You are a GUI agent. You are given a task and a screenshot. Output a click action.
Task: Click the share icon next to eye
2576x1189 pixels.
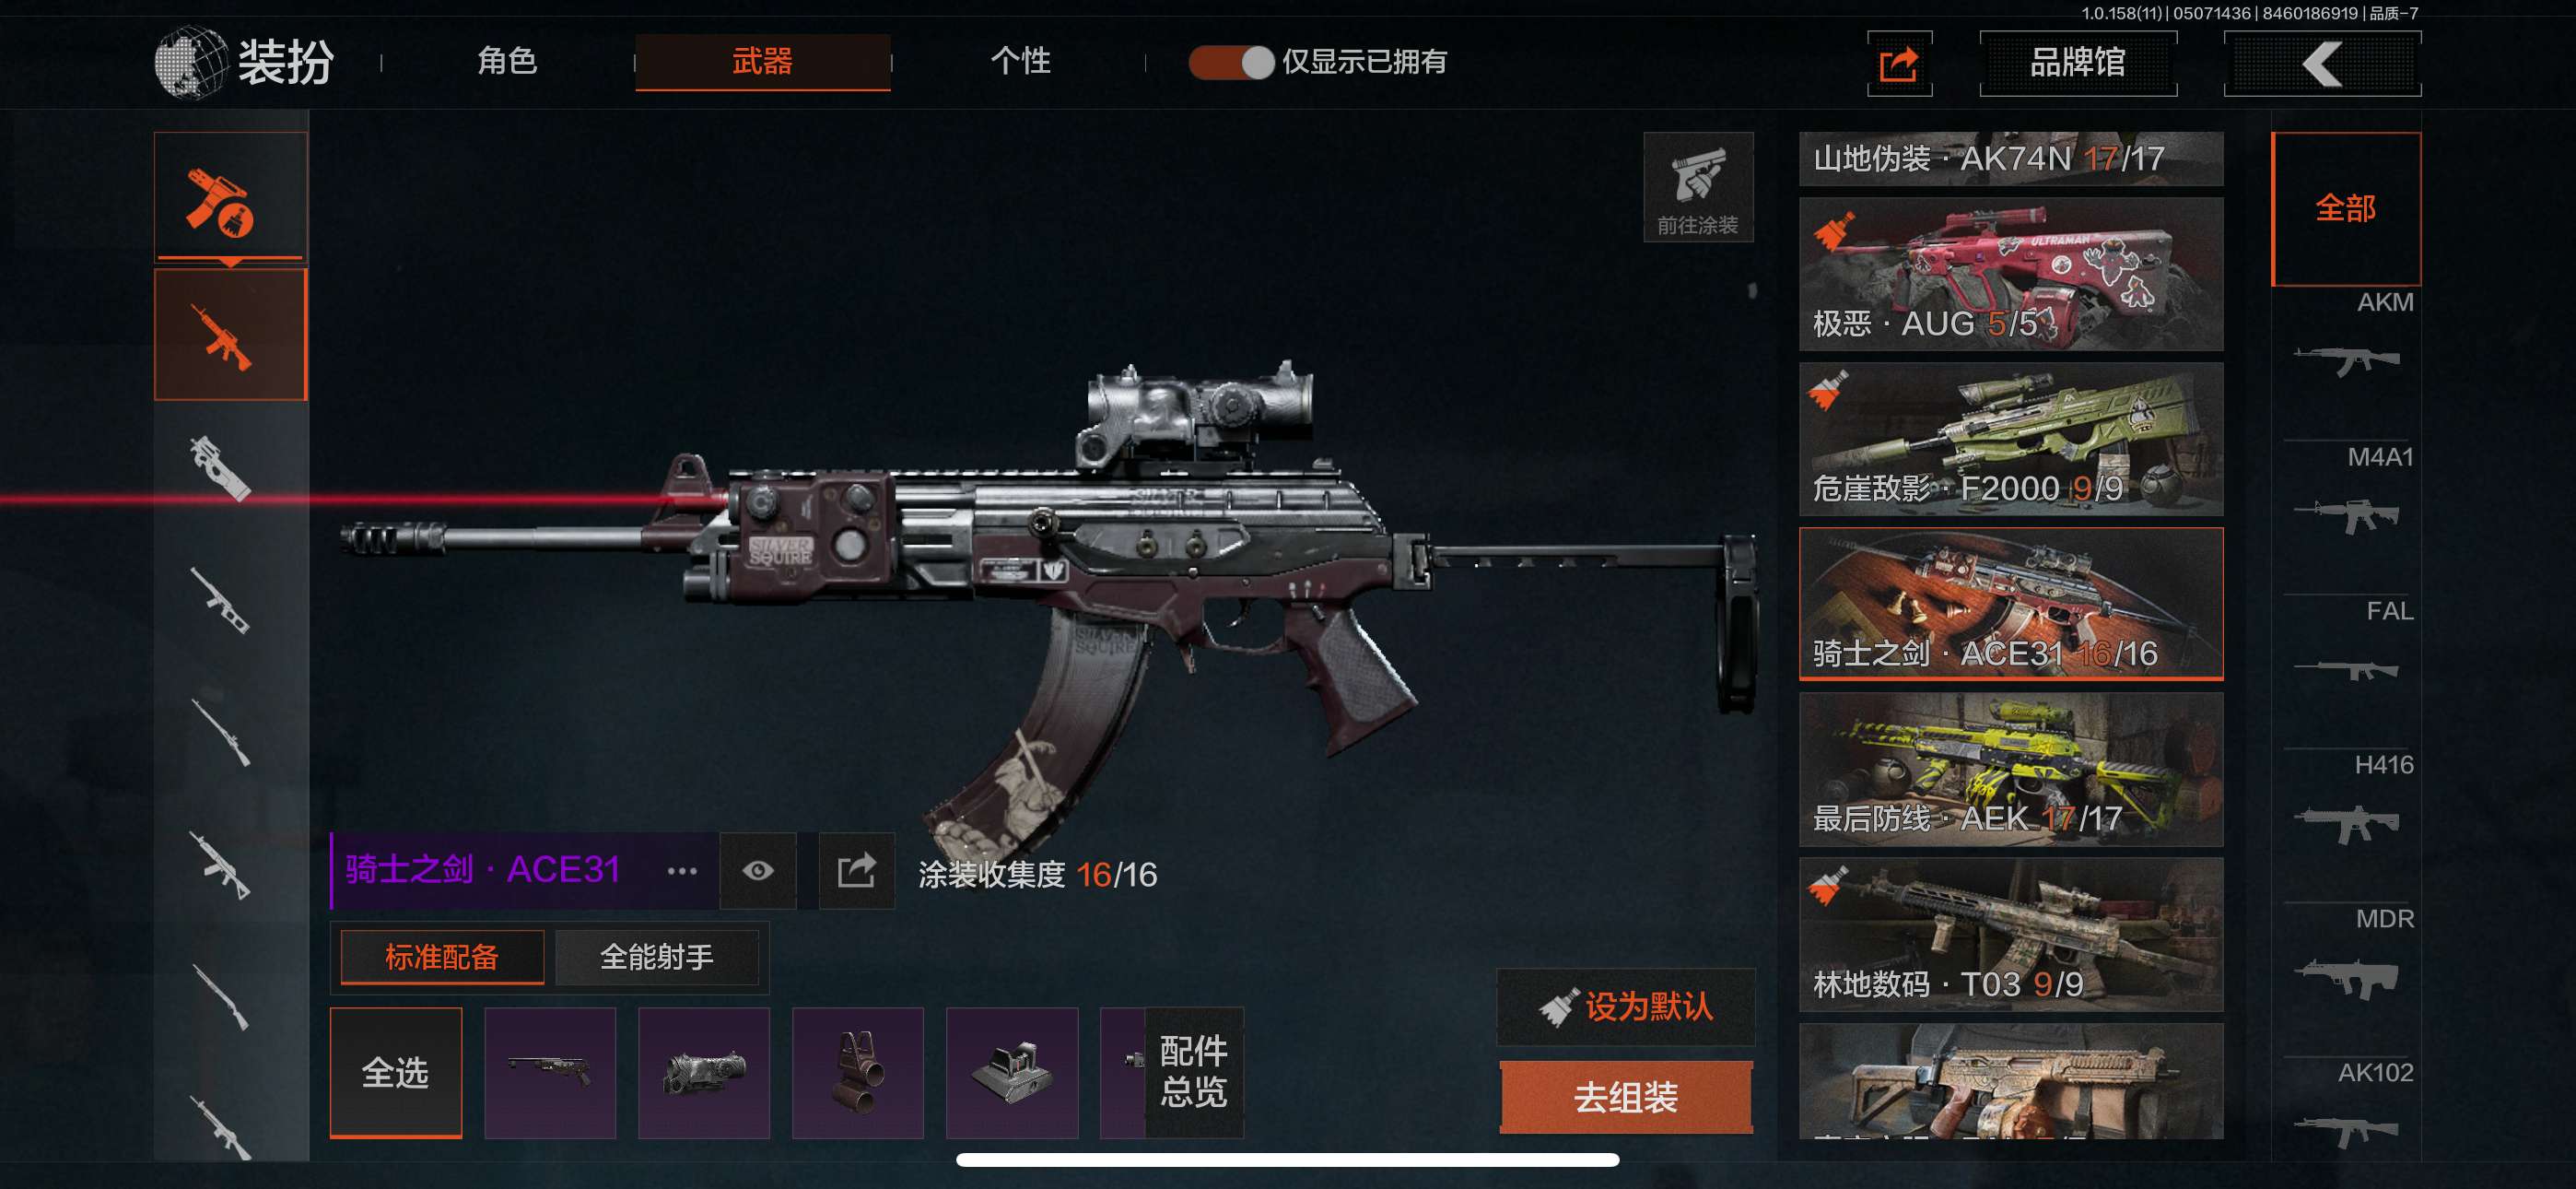click(856, 871)
